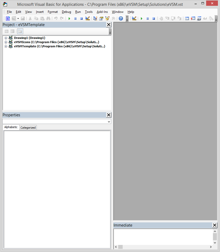Toggle Folders view in Project panel
220x252 pixels.
[20, 31]
